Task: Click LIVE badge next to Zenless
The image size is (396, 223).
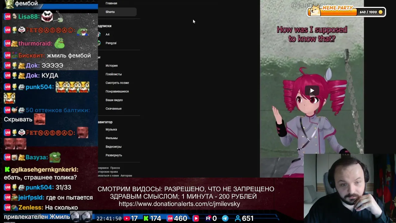Action: point(7,208)
